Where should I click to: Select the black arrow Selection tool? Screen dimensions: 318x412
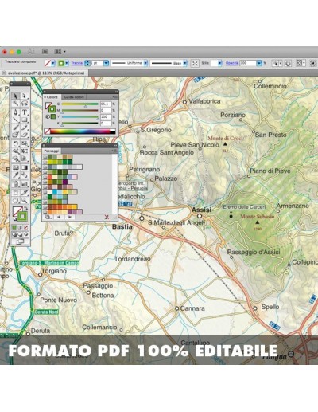pyautogui.click(x=16, y=96)
